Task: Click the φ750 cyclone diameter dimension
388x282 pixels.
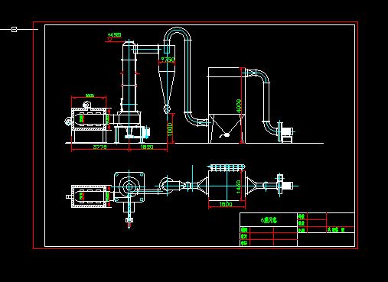Action: 168,60
